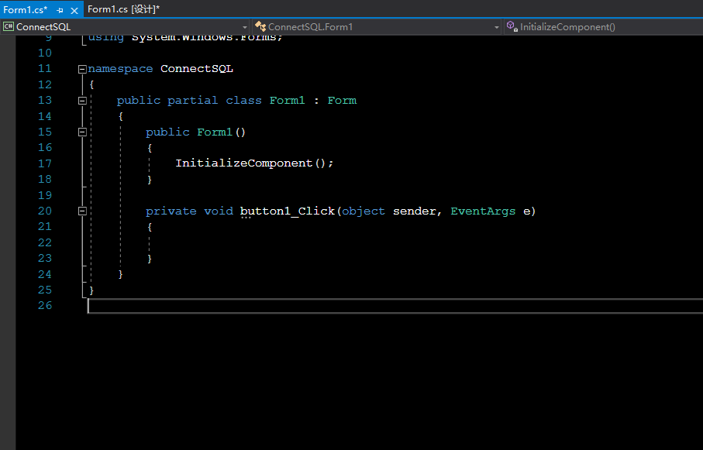This screenshot has height=450, width=703.
Task: Click the C# file icon beside ConnectSQL
Action: pos(8,26)
